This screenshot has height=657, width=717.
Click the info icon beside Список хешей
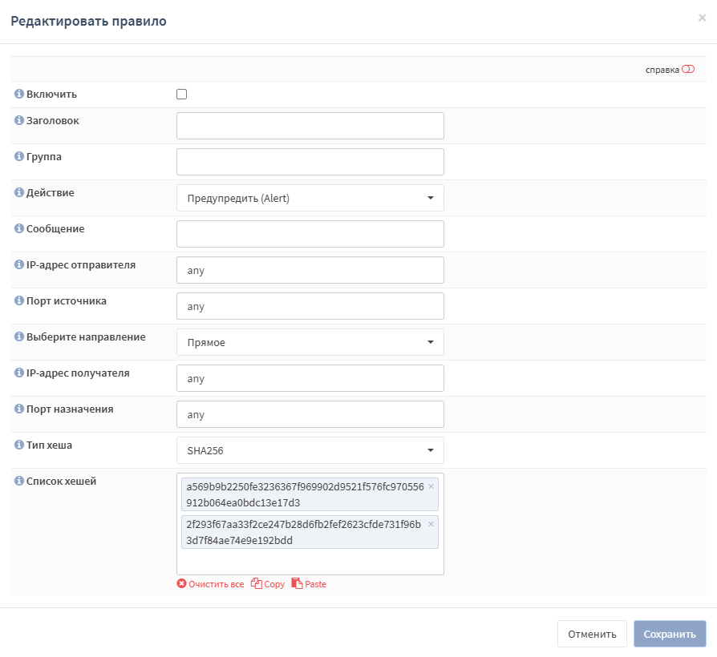(19, 482)
